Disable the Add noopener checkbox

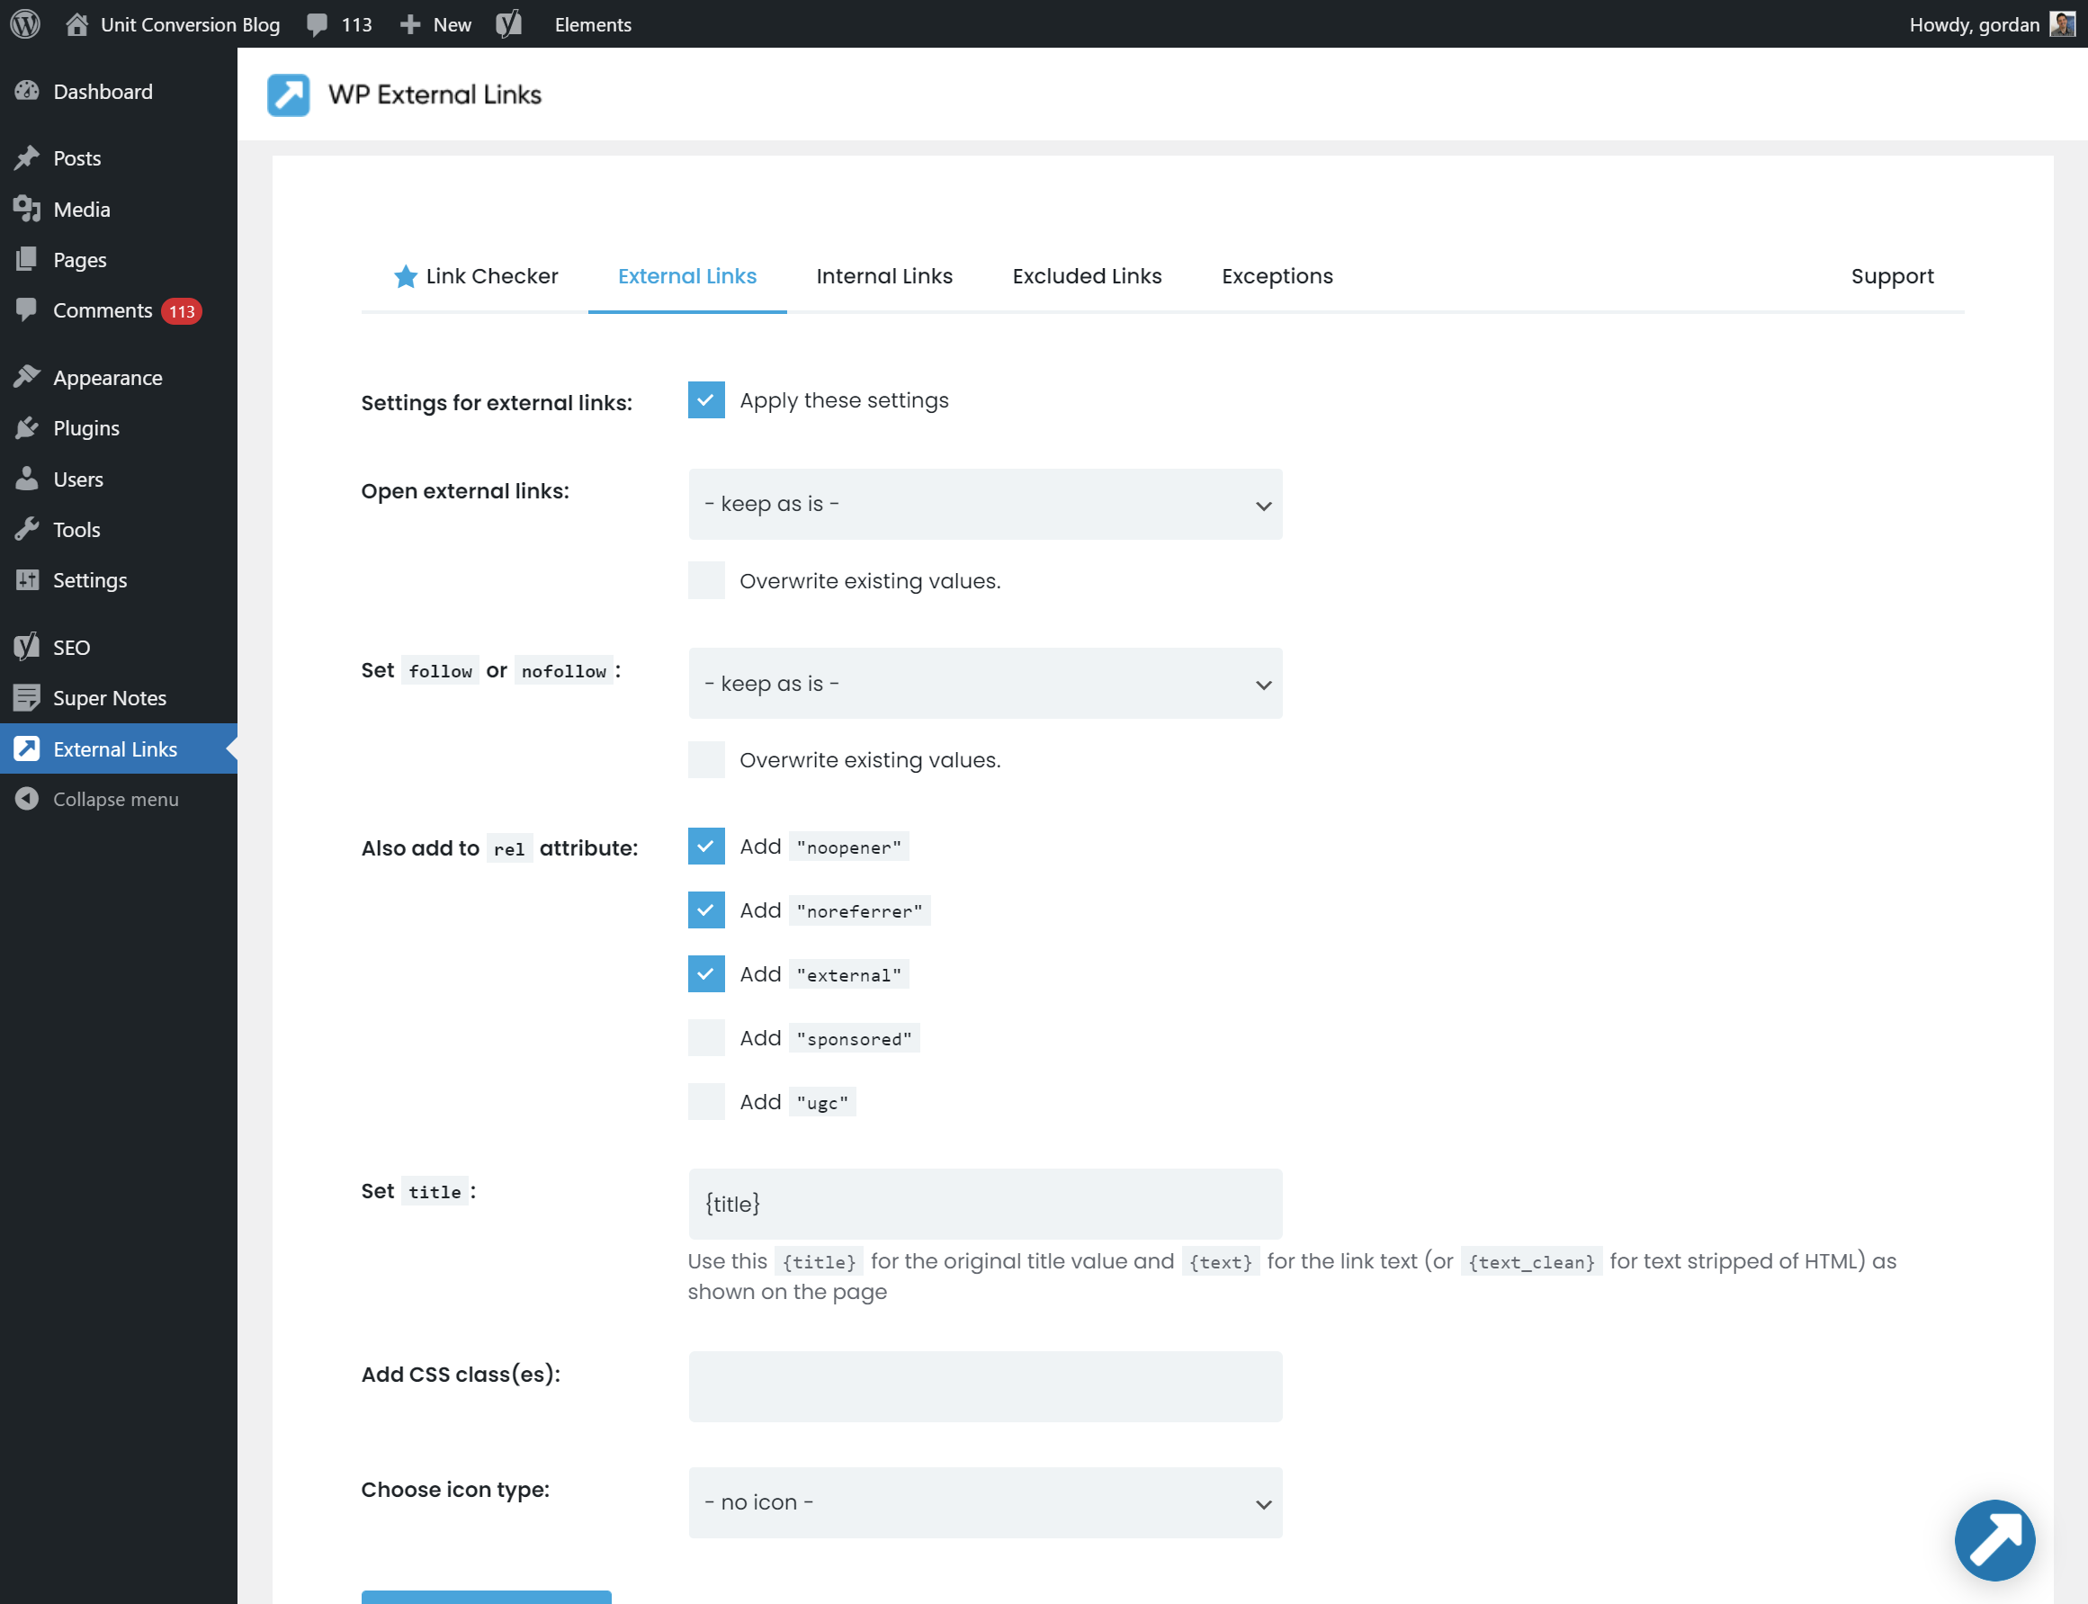pos(706,846)
